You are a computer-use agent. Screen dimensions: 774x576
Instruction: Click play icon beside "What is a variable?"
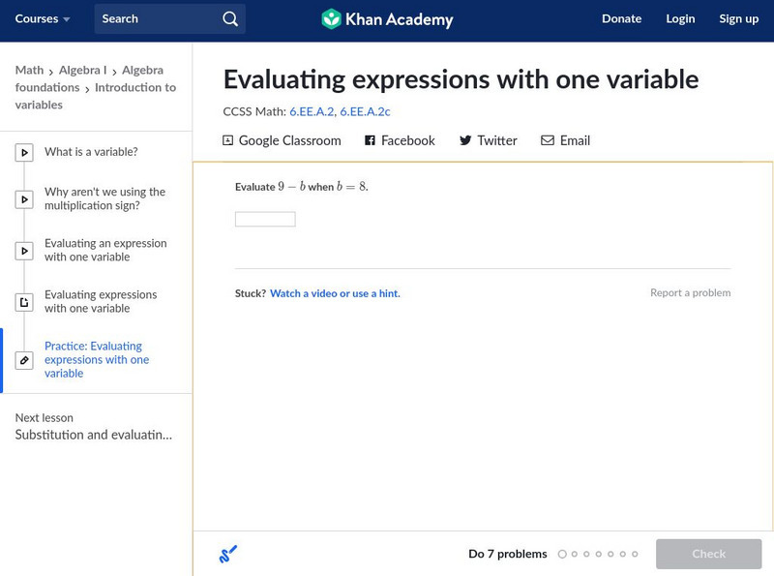click(x=24, y=152)
